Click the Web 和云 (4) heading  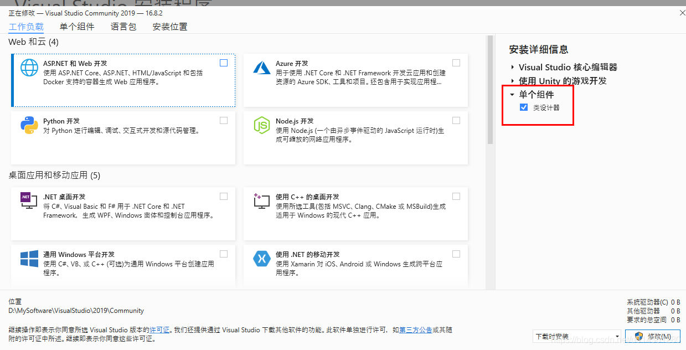point(33,42)
